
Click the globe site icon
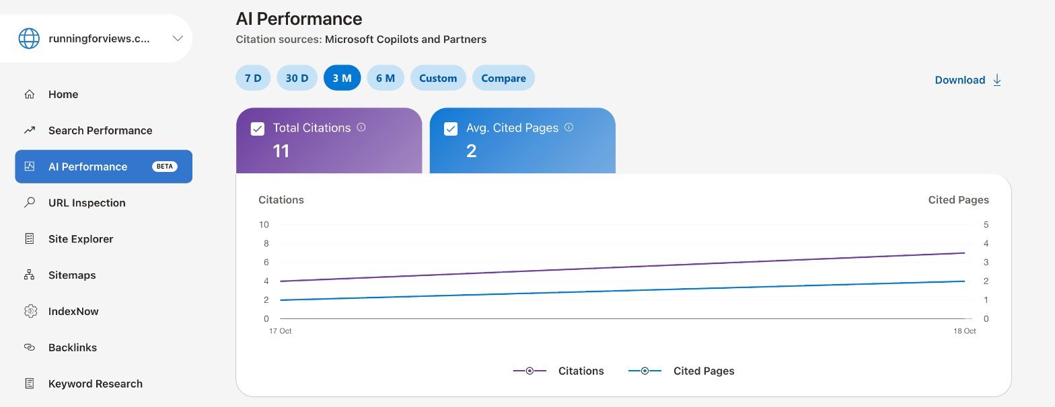point(29,38)
